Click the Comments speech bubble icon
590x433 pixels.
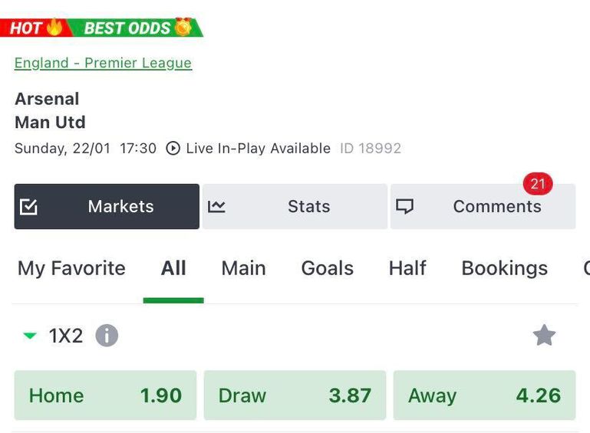coord(404,207)
